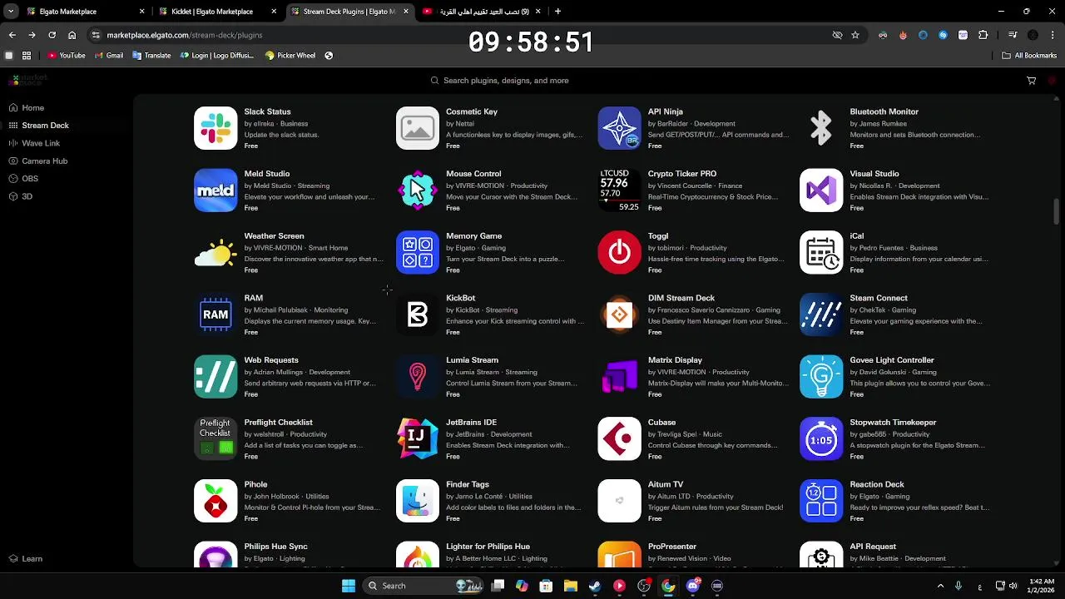Launch Steam from the taskbar
This screenshot has width=1065, height=599.
[595, 586]
